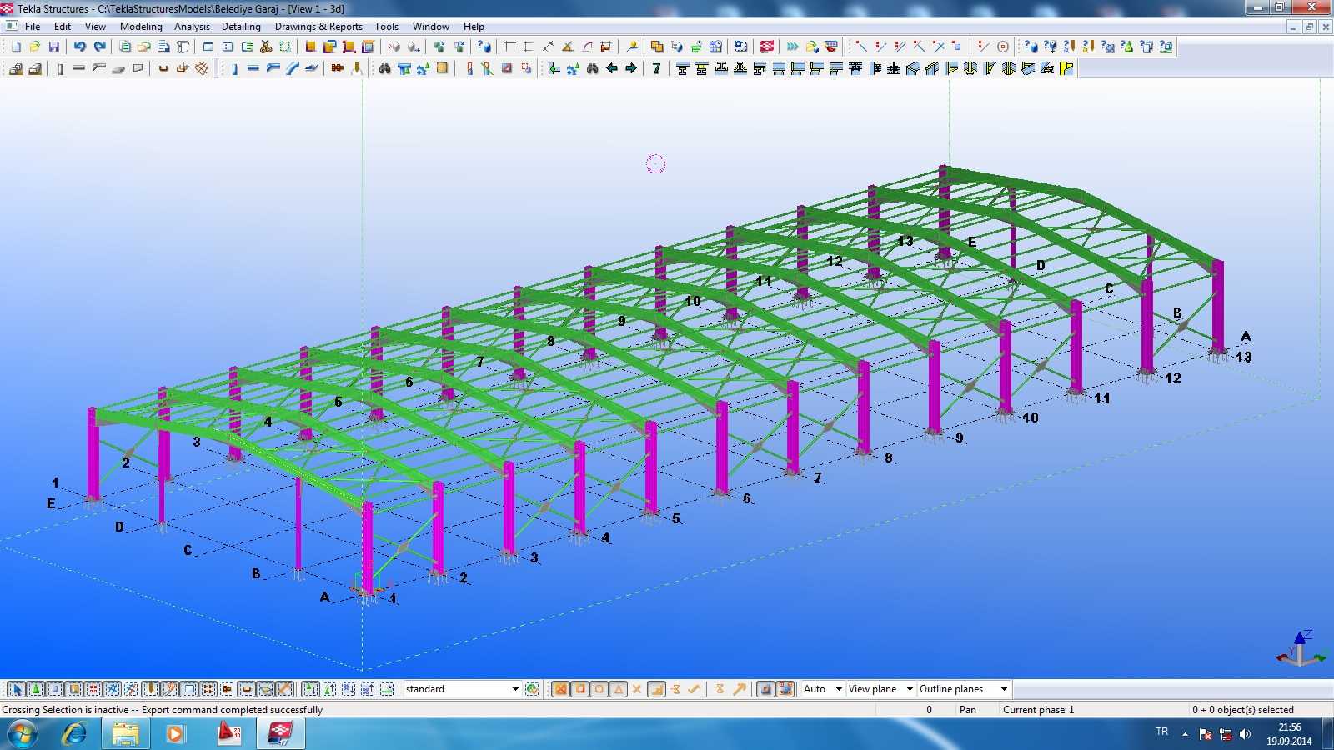Save the model with the floppy icon
The image size is (1334, 750).
(54, 47)
